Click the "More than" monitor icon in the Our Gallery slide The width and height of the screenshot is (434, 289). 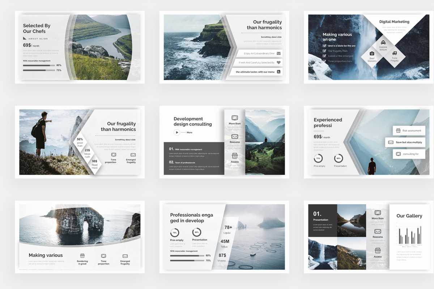pos(378,213)
